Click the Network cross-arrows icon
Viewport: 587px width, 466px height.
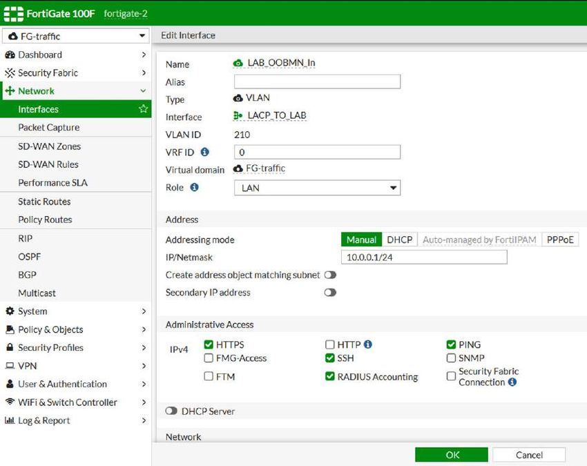(x=10, y=91)
